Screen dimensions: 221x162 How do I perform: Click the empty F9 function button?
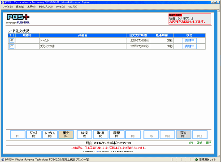151,135
